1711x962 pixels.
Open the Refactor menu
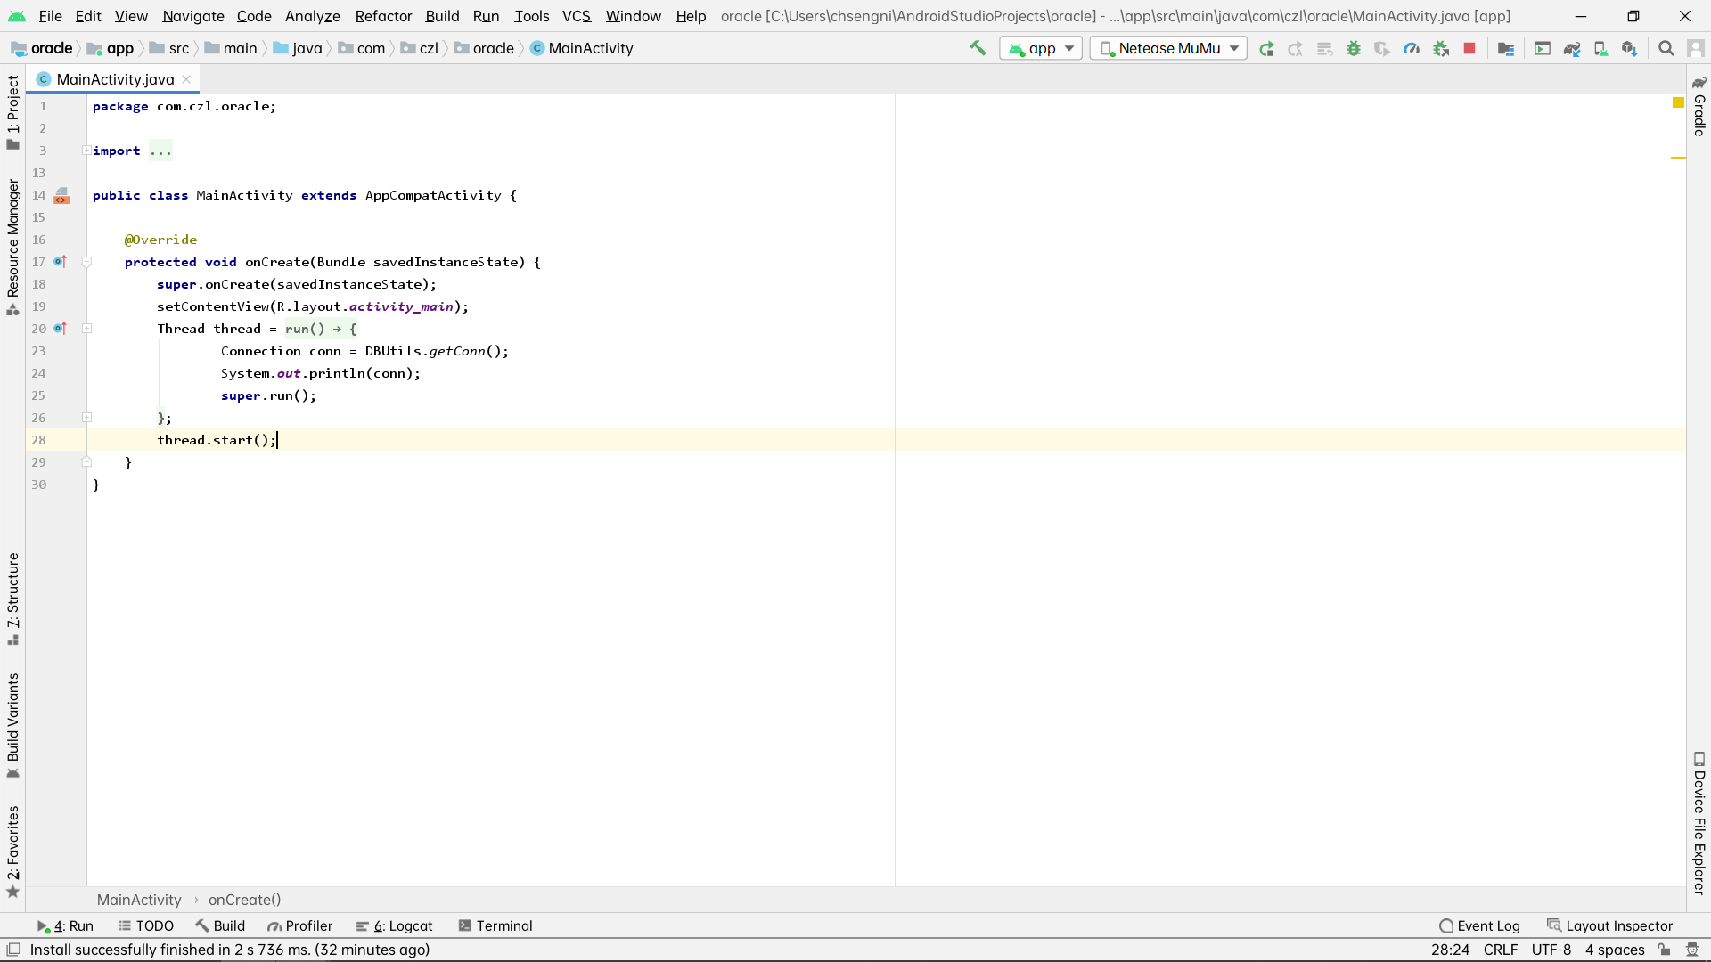click(x=383, y=16)
